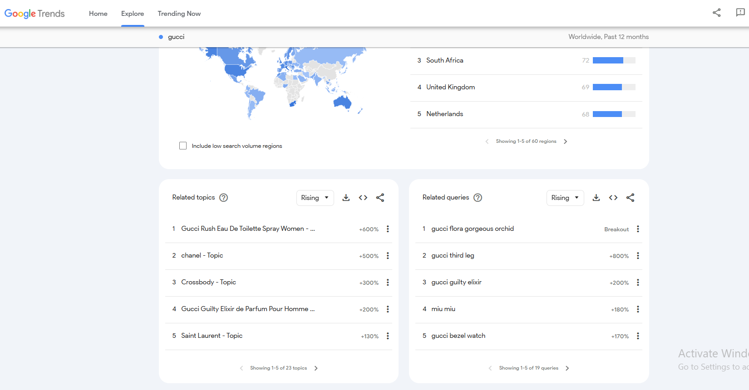This screenshot has width=749, height=390.
Task: Open help for Related topics
Action: tap(223, 198)
